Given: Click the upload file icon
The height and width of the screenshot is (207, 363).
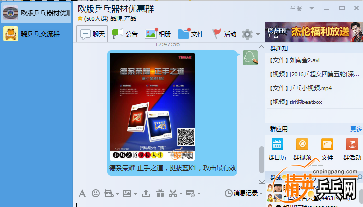Looking at the screenshot, I should coord(146,193).
